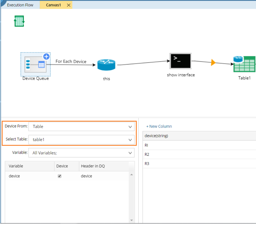
Task: Click the blue plus badge on Device Queue
Action: 46,57
